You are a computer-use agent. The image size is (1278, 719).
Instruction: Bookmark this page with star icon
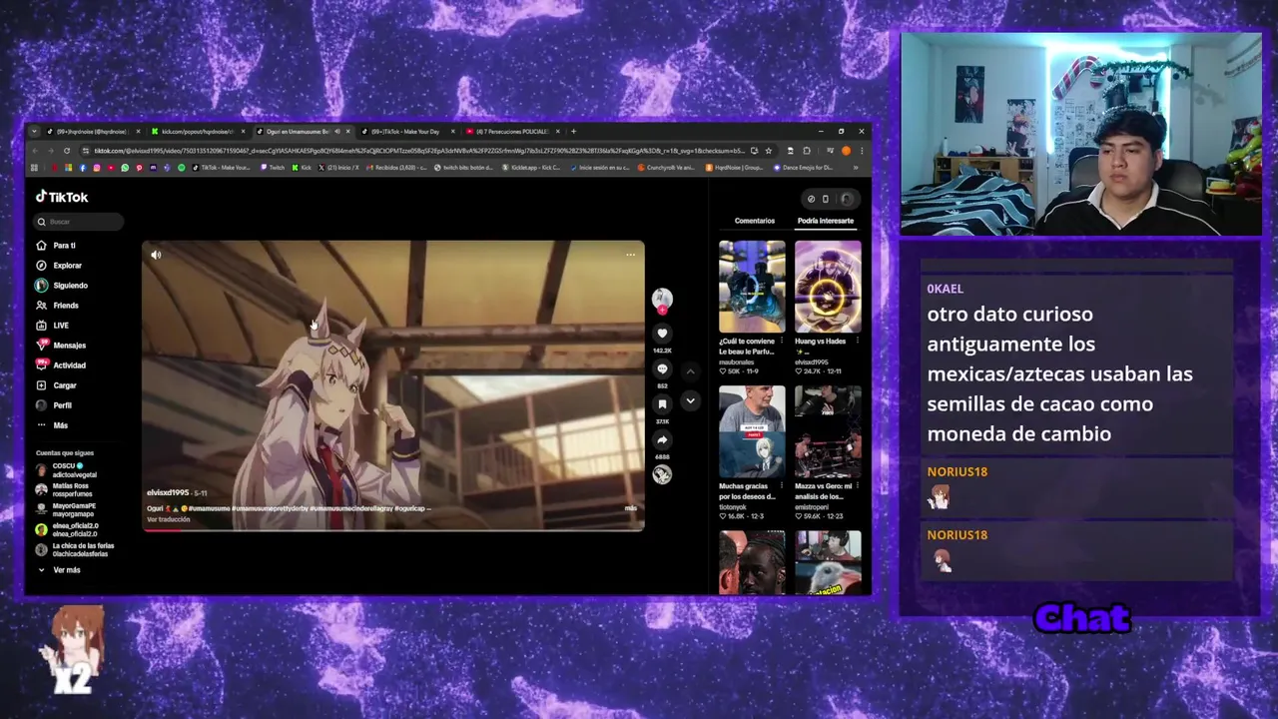pos(767,151)
